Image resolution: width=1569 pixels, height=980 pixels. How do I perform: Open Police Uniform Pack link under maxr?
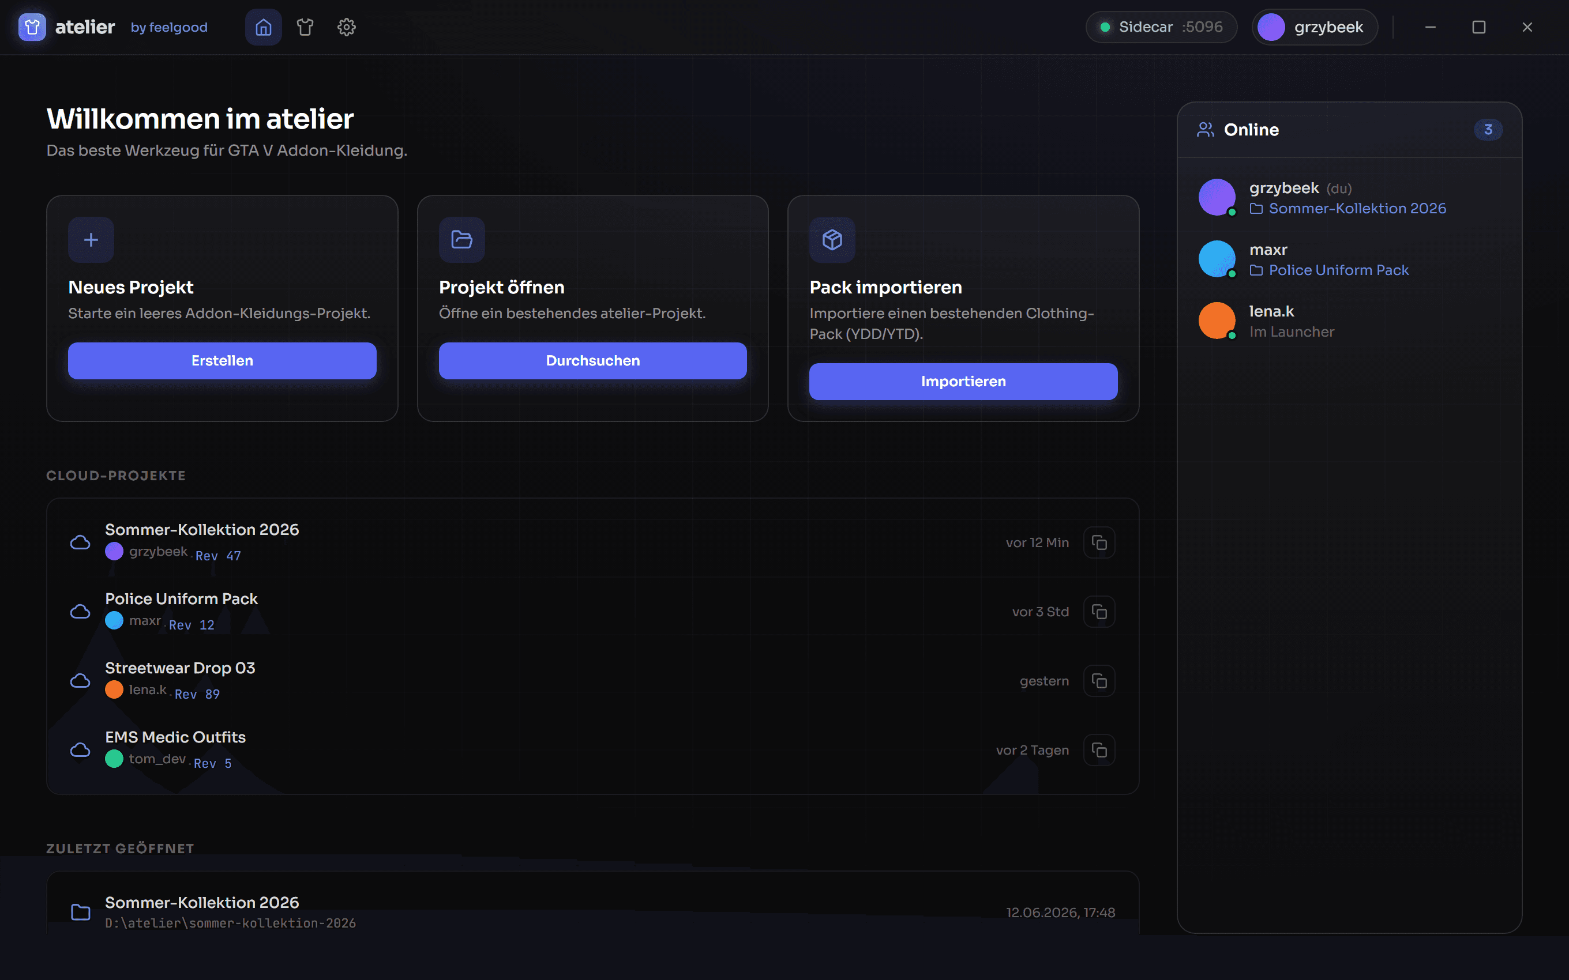coord(1329,270)
